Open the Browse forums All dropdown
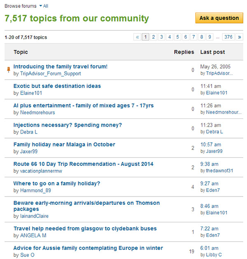The image size is (247, 259). (x=44, y=6)
